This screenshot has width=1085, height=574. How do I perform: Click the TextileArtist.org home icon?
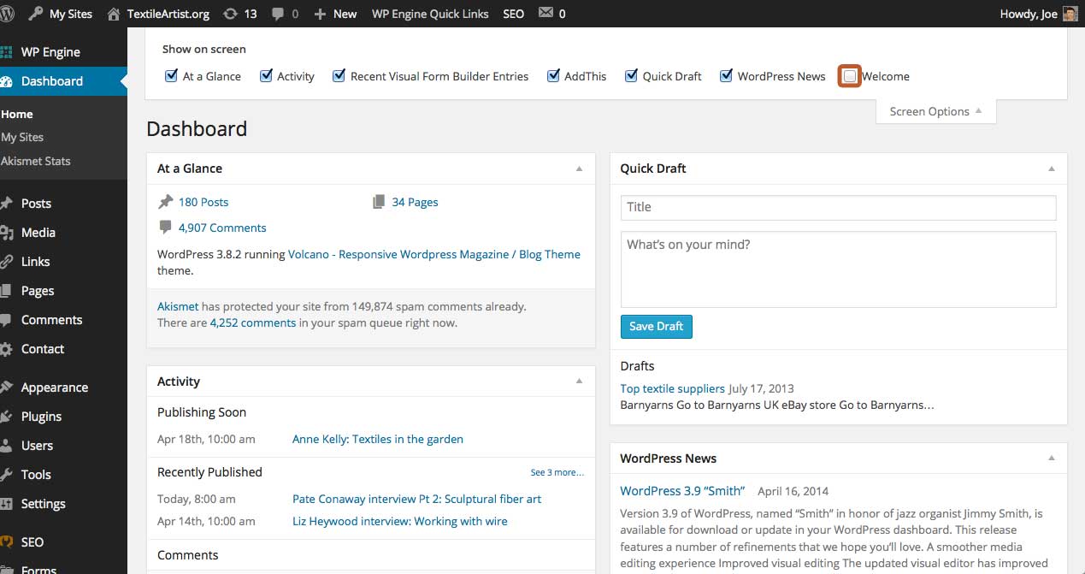[x=114, y=14]
